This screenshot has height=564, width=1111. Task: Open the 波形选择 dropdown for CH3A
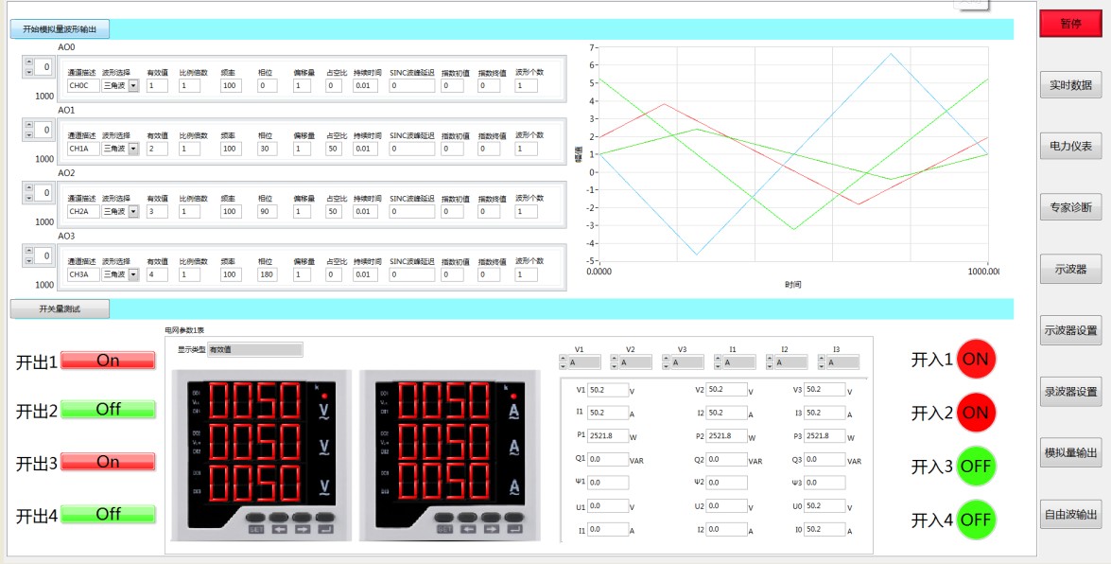click(133, 273)
